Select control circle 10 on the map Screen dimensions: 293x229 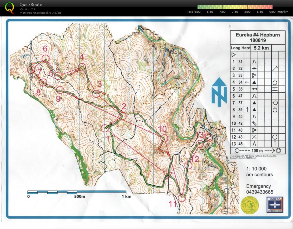(x=164, y=138)
